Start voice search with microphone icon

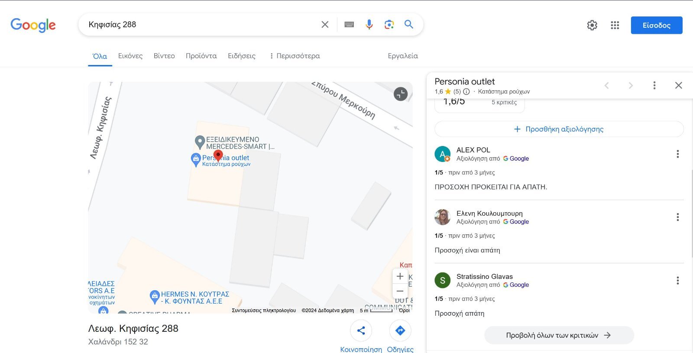369,25
